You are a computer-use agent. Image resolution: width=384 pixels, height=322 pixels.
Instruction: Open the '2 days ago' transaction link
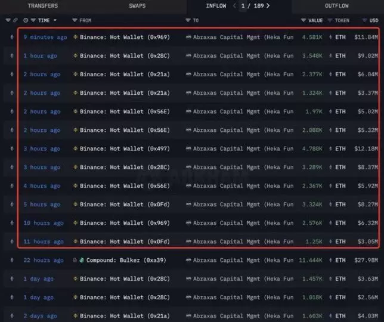point(40,316)
